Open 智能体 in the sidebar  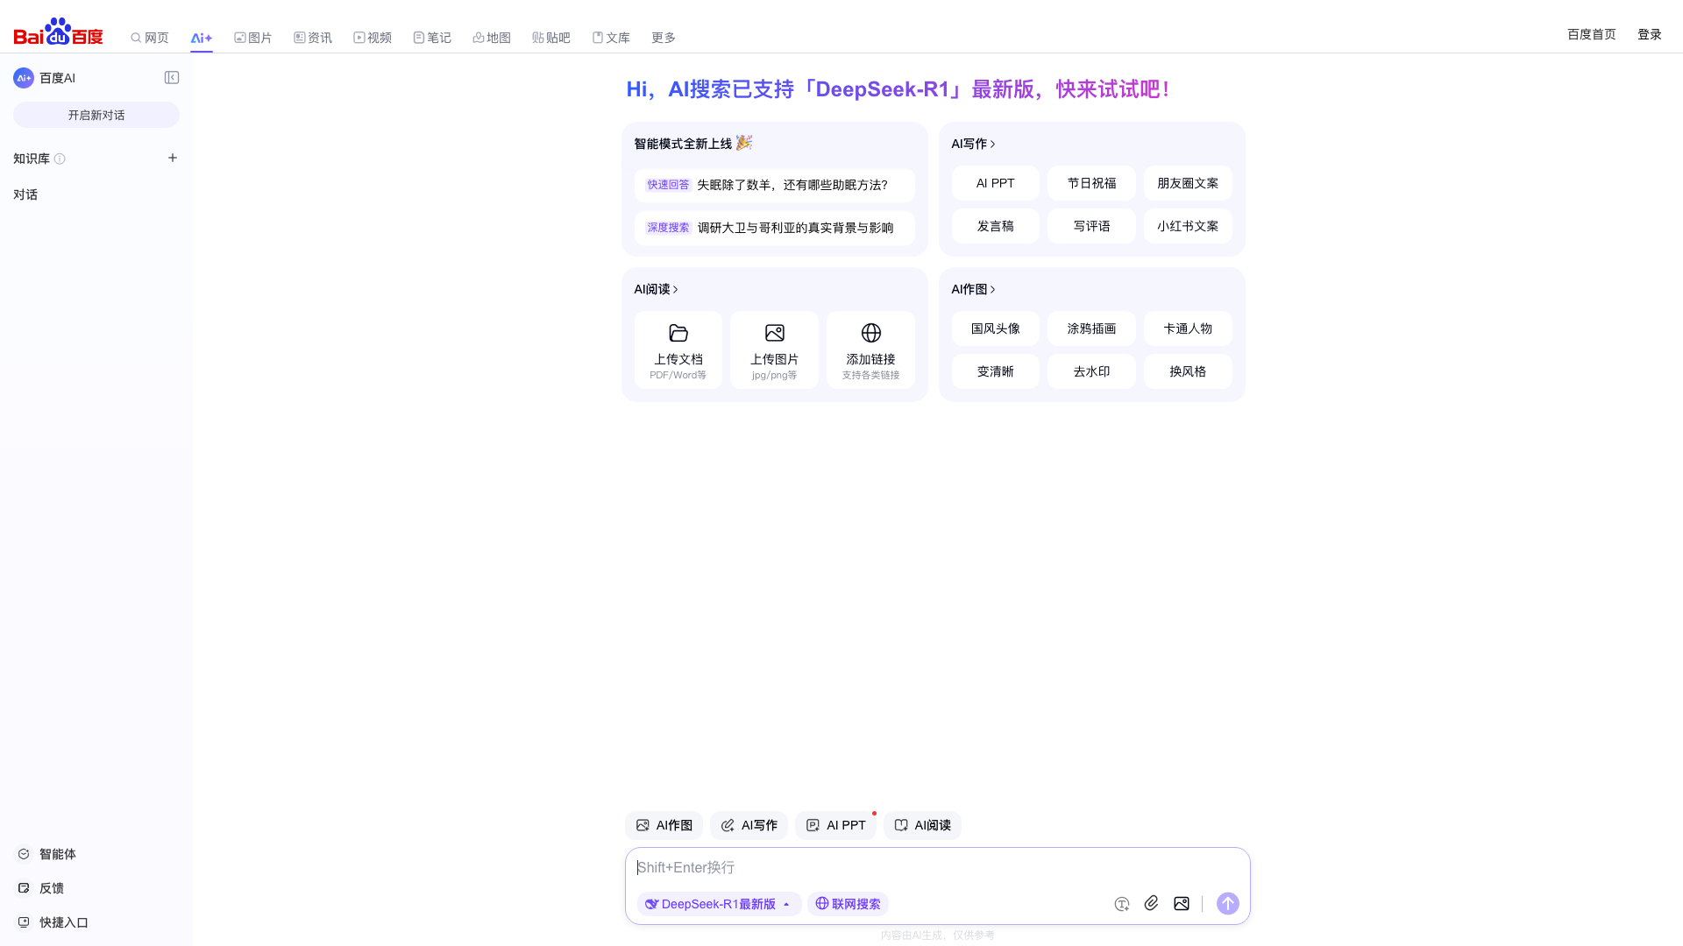[47, 854]
